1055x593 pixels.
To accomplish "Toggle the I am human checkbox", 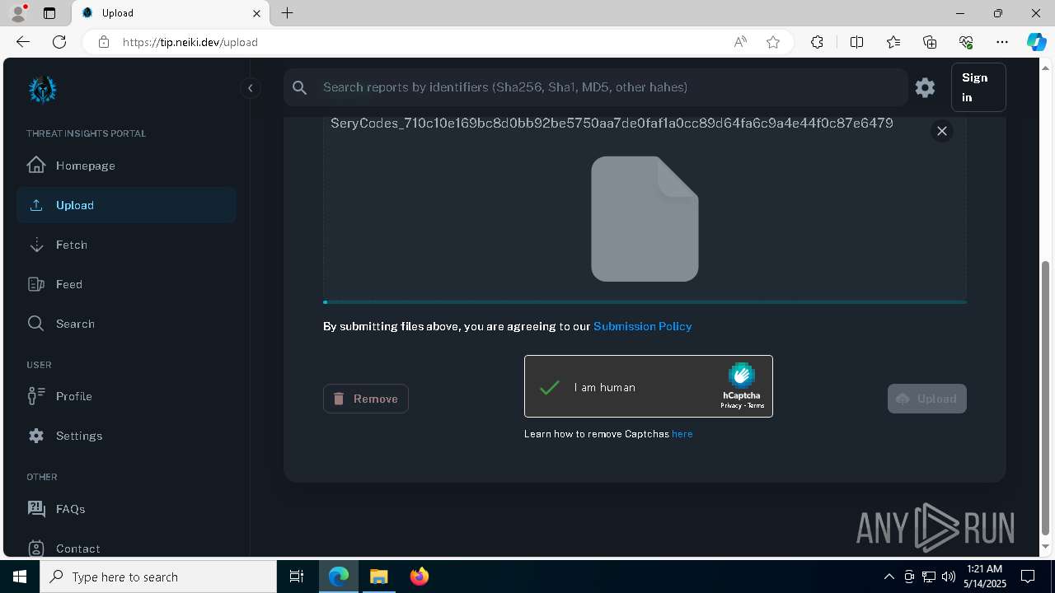I will point(550,387).
